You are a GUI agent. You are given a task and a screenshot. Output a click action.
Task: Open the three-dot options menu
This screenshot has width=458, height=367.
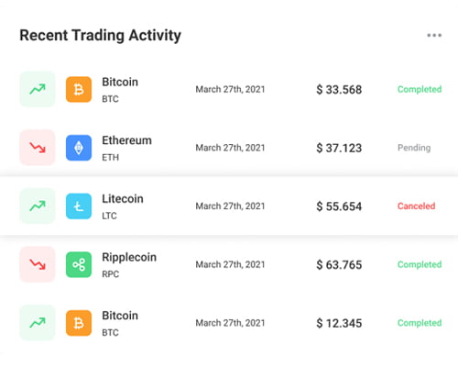tap(434, 35)
